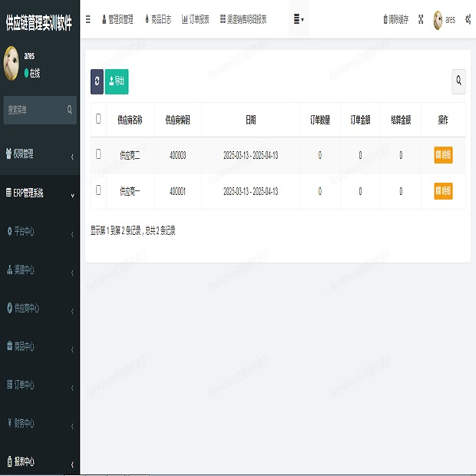Toggle the sidebar hamburger menu icon

coord(88,19)
